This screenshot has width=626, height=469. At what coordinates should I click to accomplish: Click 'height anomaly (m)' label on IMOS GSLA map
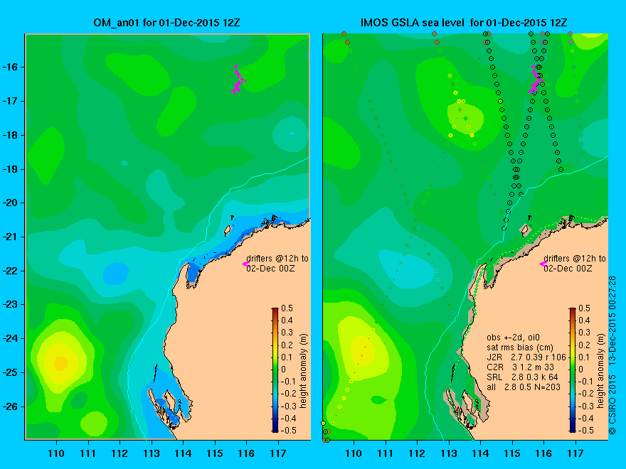[601, 371]
